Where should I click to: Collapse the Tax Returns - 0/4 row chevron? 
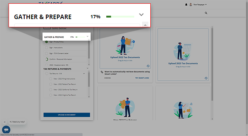pyautogui.click(x=84, y=74)
